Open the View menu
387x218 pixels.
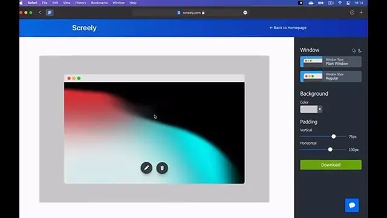coord(67,3)
